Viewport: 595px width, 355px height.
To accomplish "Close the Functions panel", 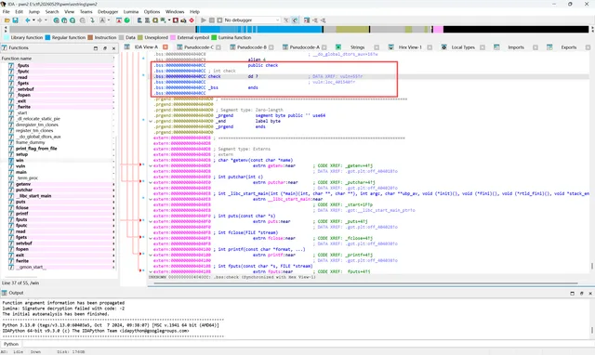I will [x=113, y=48].
